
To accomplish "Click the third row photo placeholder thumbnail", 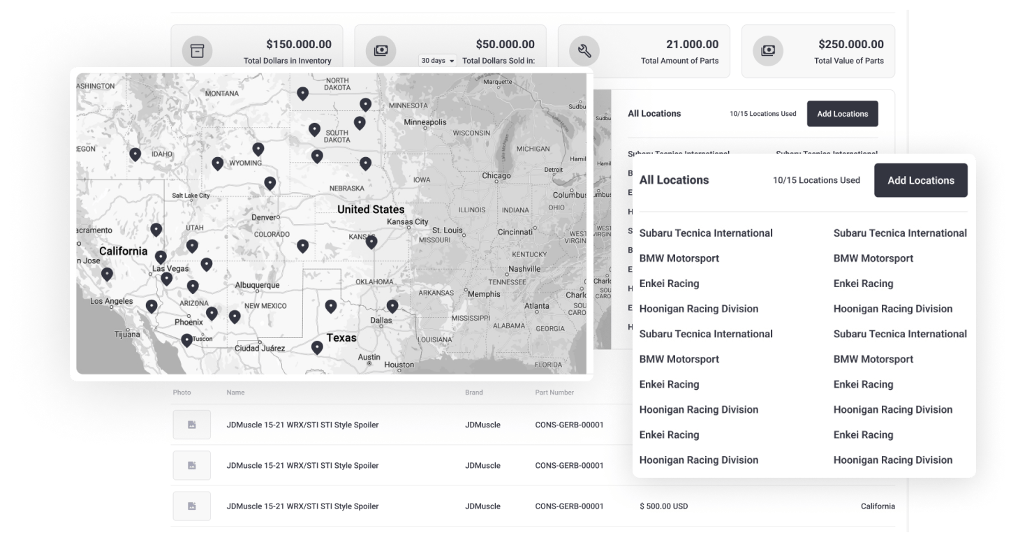I will click(192, 506).
